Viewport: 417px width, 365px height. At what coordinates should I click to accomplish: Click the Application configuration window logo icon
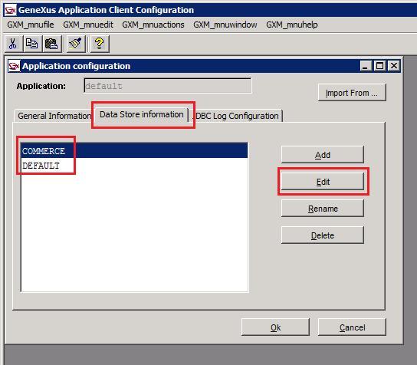(14, 66)
